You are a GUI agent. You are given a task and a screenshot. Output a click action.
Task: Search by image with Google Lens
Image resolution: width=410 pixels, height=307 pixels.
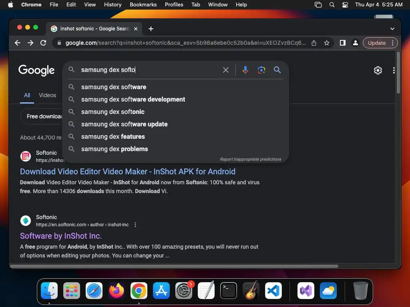(261, 70)
